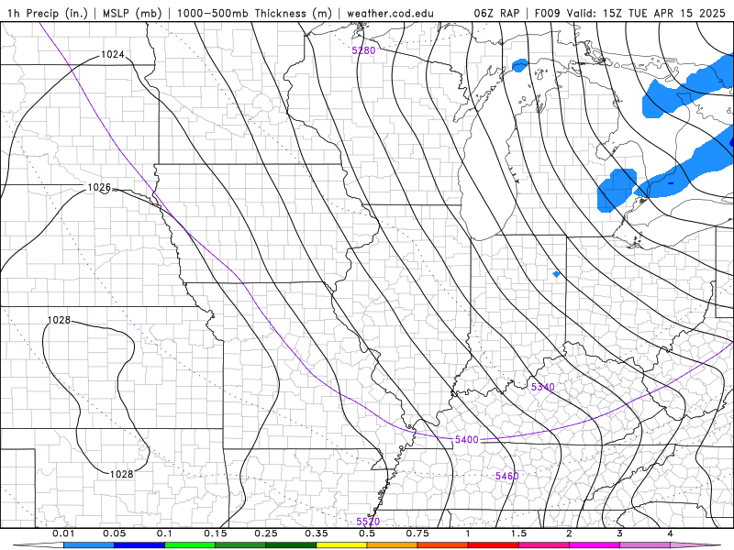The width and height of the screenshot is (734, 550).
Task: Click the purple 5400 thickness label
Action: 467,439
